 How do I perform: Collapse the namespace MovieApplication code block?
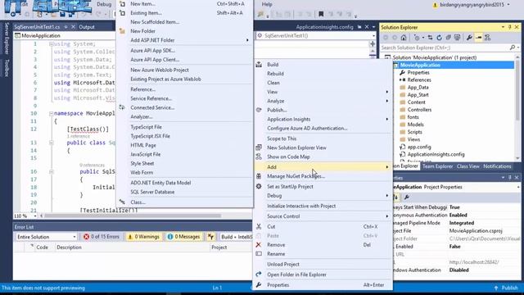51,114
